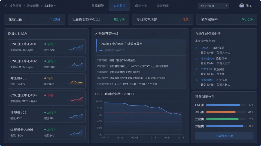Go to the 设备档案 tab

tap(163, 6)
